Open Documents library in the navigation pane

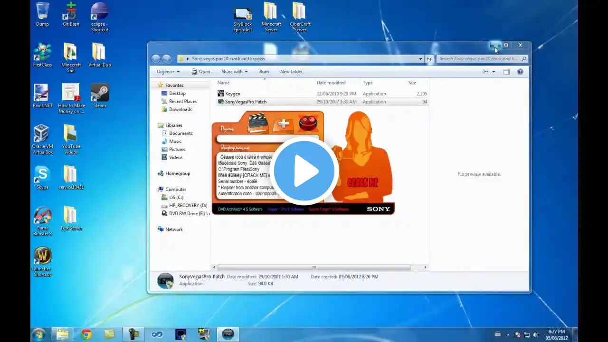coord(181,133)
